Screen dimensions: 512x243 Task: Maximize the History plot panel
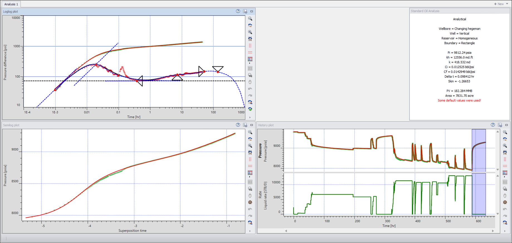[x=506, y=125]
